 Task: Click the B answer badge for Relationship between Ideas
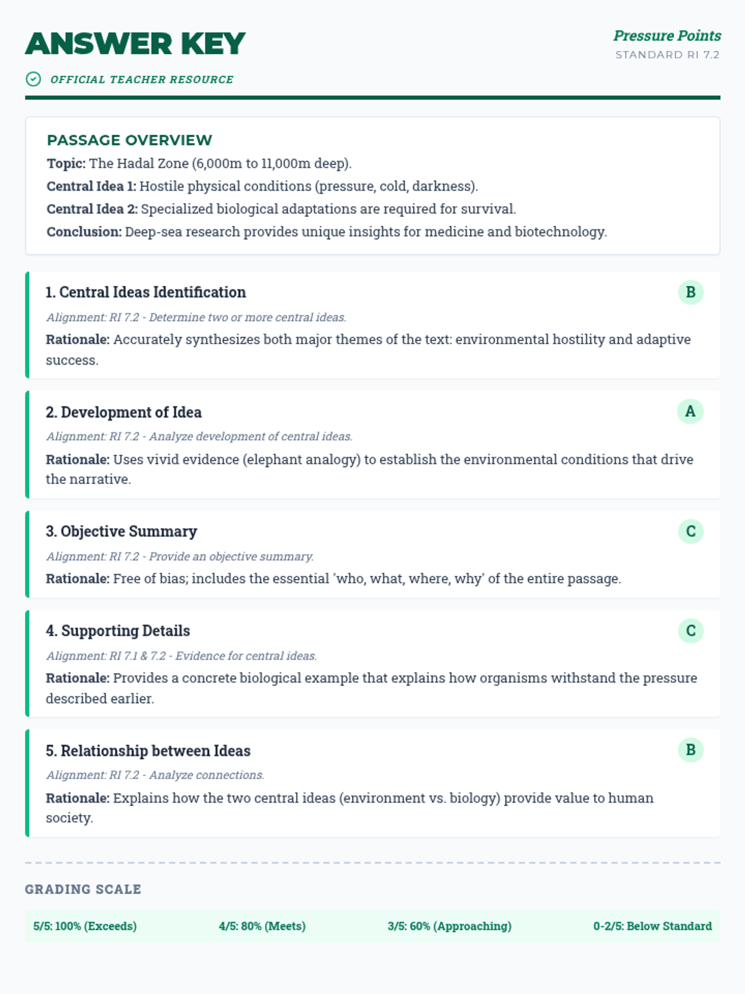(690, 750)
